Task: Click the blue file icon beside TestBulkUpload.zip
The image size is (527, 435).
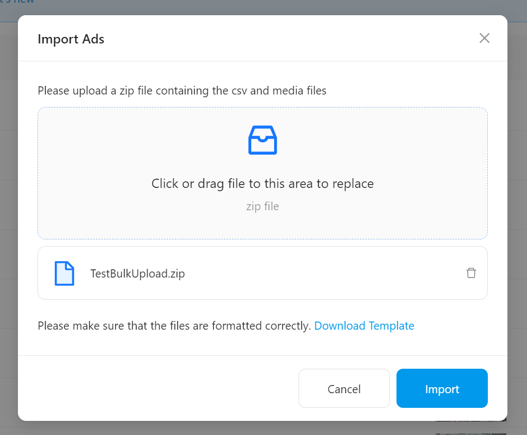Action: 64,273
